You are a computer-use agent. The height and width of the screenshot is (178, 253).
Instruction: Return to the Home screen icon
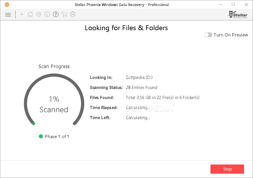click(x=30, y=14)
